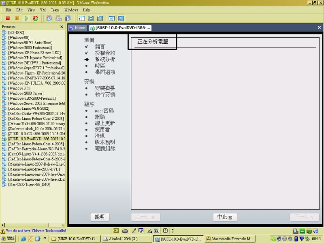
Task: Select [Windows-XP-Home-Edition-LEO] favorite
Action: (34, 53)
